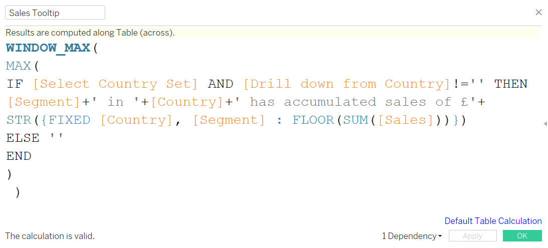Viewport: 548px width, 248px height.
Task: Click the AND operator in the formula
Action: pyautogui.click(x=220, y=84)
